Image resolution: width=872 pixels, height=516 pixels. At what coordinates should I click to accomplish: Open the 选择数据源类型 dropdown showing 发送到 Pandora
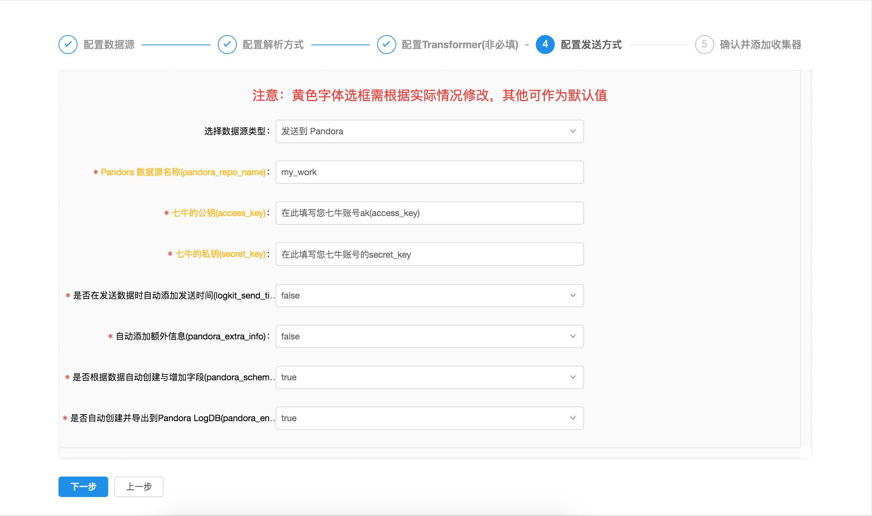(430, 131)
